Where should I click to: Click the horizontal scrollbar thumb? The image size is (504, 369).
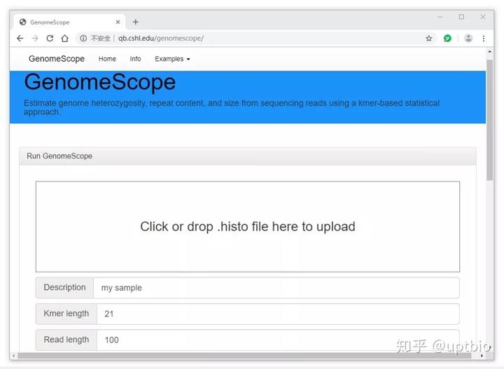pyautogui.click(x=244, y=356)
